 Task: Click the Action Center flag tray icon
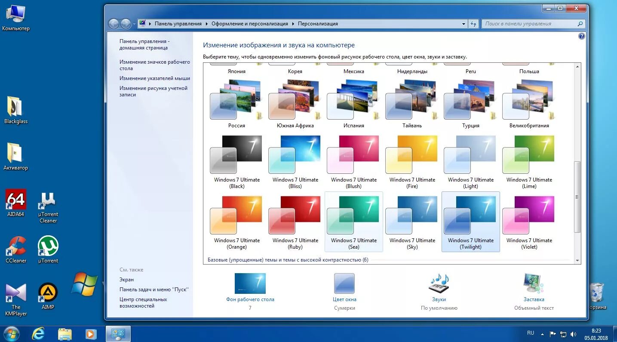pyautogui.click(x=553, y=334)
